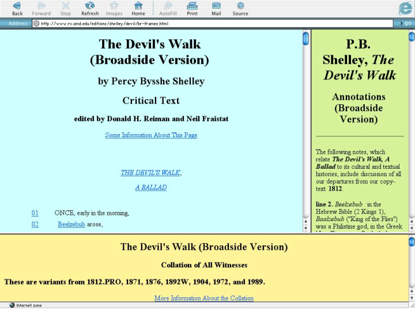The width and height of the screenshot is (415, 311).
Task: Open Some Information About This Page
Action: tap(151, 135)
